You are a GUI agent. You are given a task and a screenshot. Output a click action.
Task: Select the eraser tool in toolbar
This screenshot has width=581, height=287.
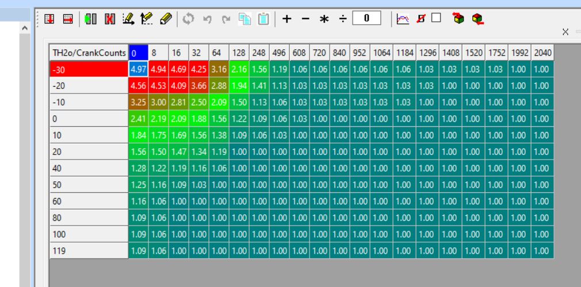click(x=166, y=19)
